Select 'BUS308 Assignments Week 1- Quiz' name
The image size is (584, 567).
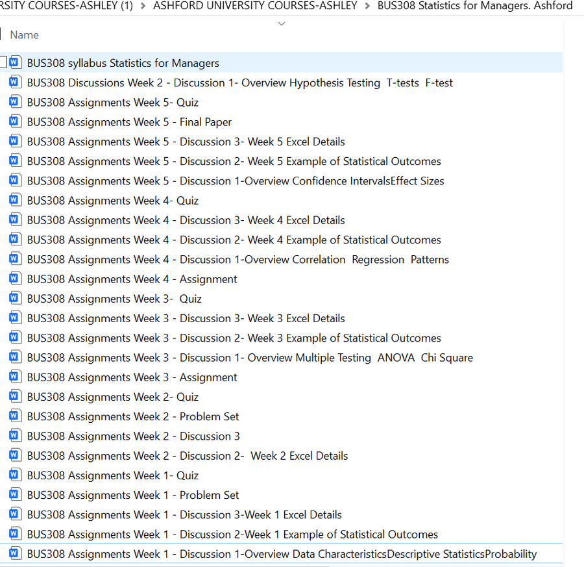pyautogui.click(x=112, y=475)
